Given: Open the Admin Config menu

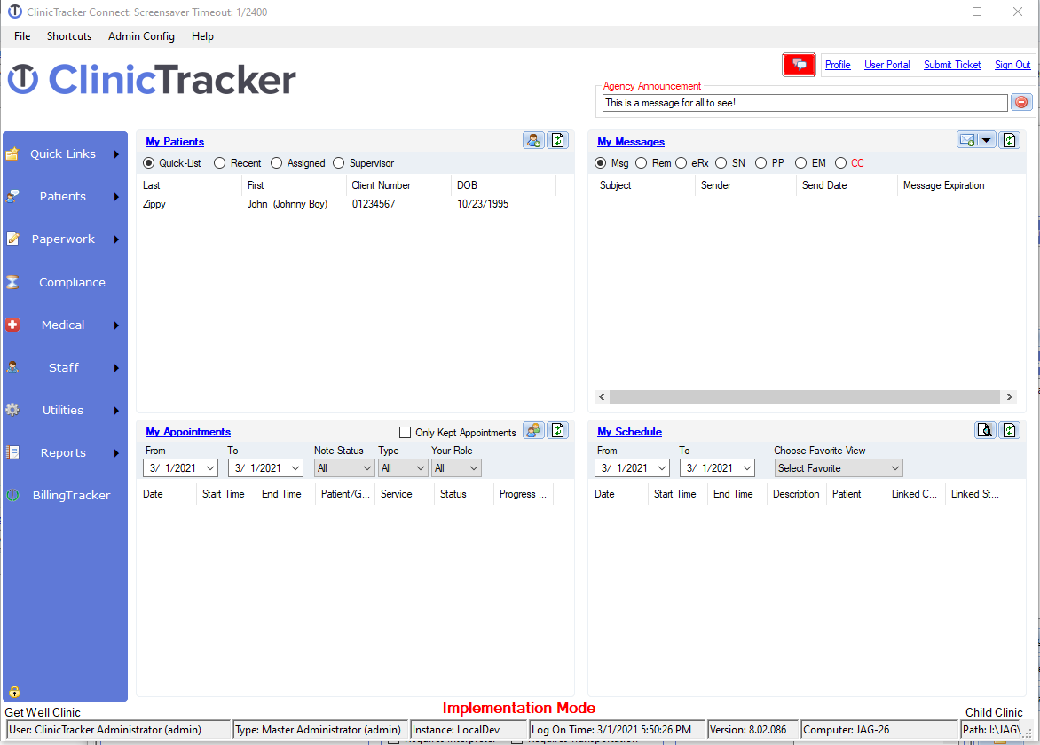Looking at the screenshot, I should 141,36.
